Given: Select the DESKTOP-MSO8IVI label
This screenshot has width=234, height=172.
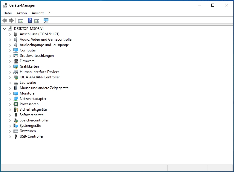Looking at the screenshot, I should 29,28.
